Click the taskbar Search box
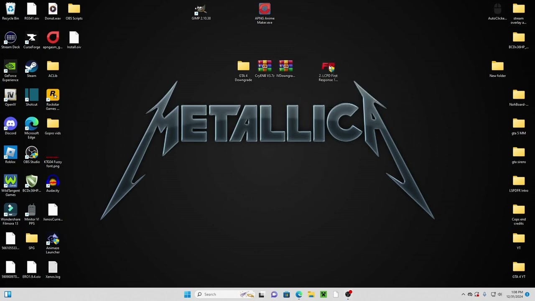This screenshot has height=301, width=535. click(x=225, y=294)
